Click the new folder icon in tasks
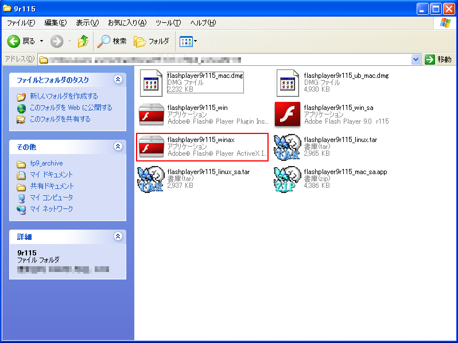Screen dimensions: 458x343 [21, 96]
